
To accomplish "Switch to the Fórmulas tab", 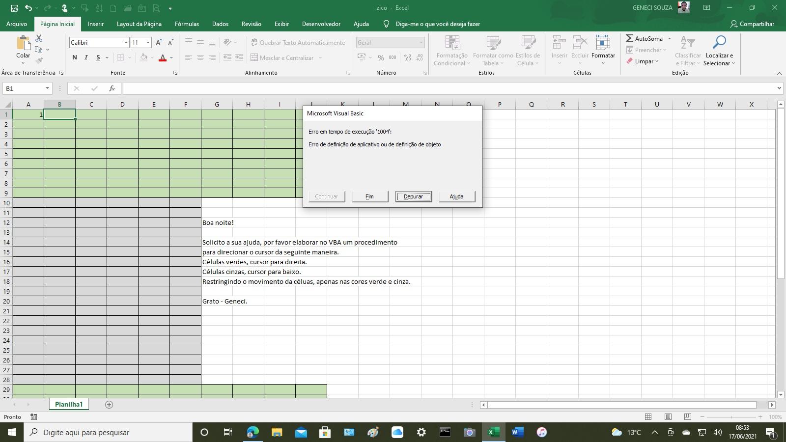I will coord(187,24).
